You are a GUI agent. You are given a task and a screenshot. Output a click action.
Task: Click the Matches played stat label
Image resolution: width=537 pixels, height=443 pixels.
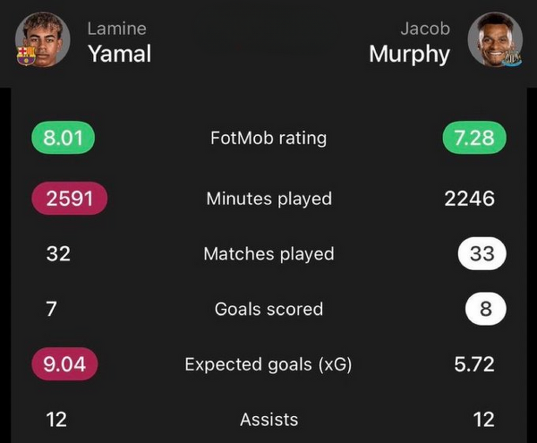pos(268,254)
